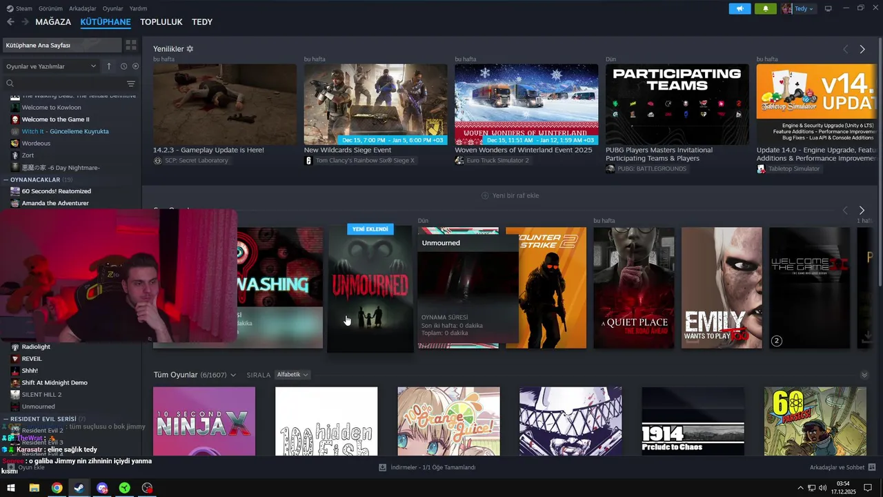This screenshot has height=497, width=883.
Task: Toggle the ready-to-play filter icon
Action: coord(135,66)
